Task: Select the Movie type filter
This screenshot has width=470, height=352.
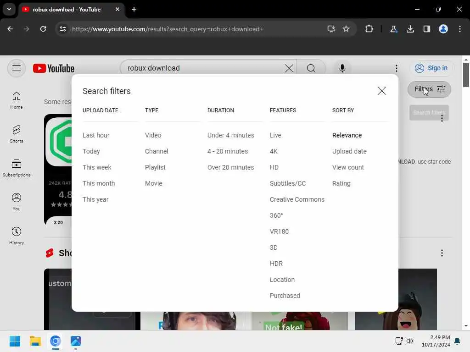Action: (153, 183)
